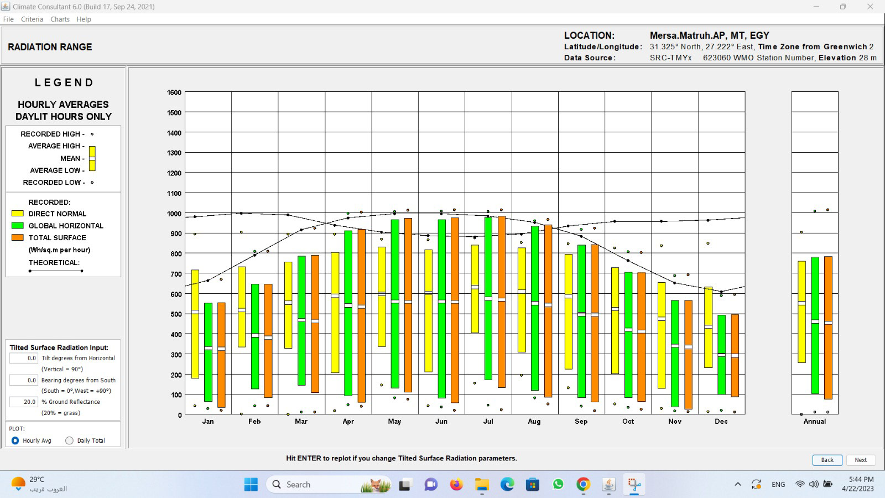The width and height of the screenshot is (885, 498).
Task: Select the Daily Total plot option
Action: click(69, 440)
